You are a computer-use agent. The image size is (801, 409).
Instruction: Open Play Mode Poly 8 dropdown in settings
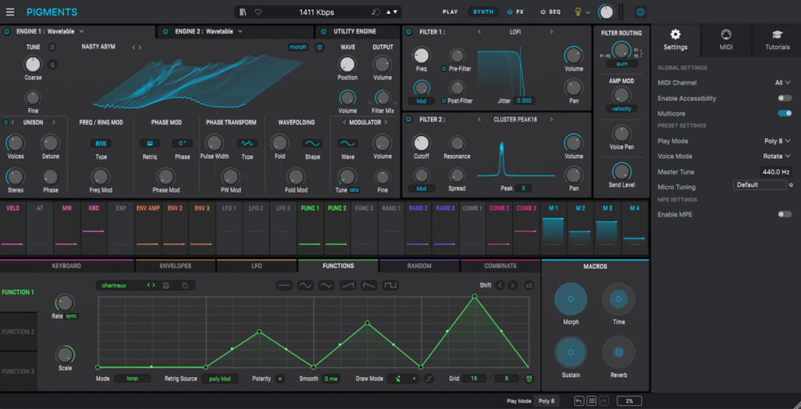(x=778, y=141)
